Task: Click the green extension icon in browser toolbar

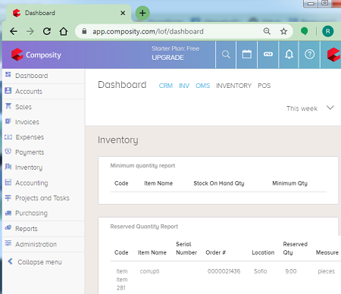Action: pyautogui.click(x=304, y=31)
